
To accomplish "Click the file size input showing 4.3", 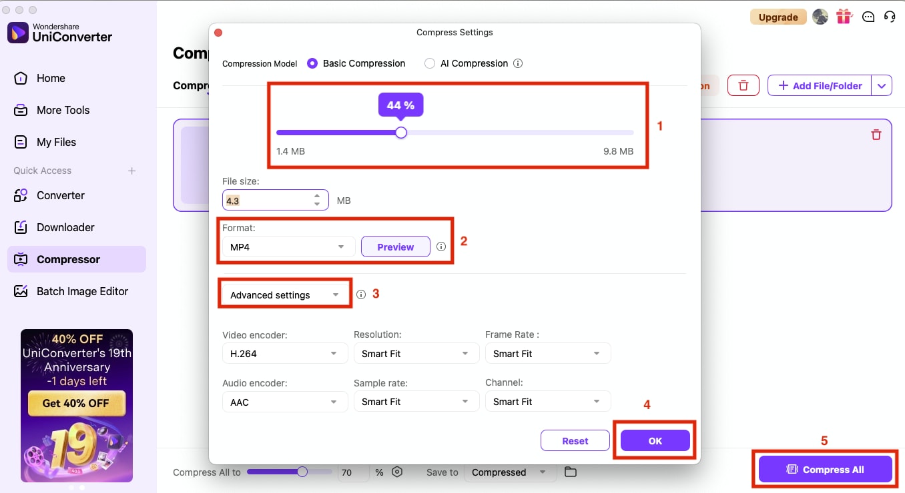I will [x=270, y=200].
